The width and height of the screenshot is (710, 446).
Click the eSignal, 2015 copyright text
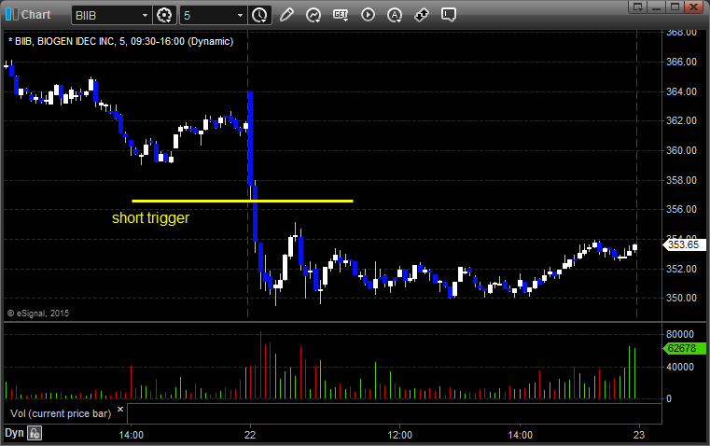pos(38,314)
